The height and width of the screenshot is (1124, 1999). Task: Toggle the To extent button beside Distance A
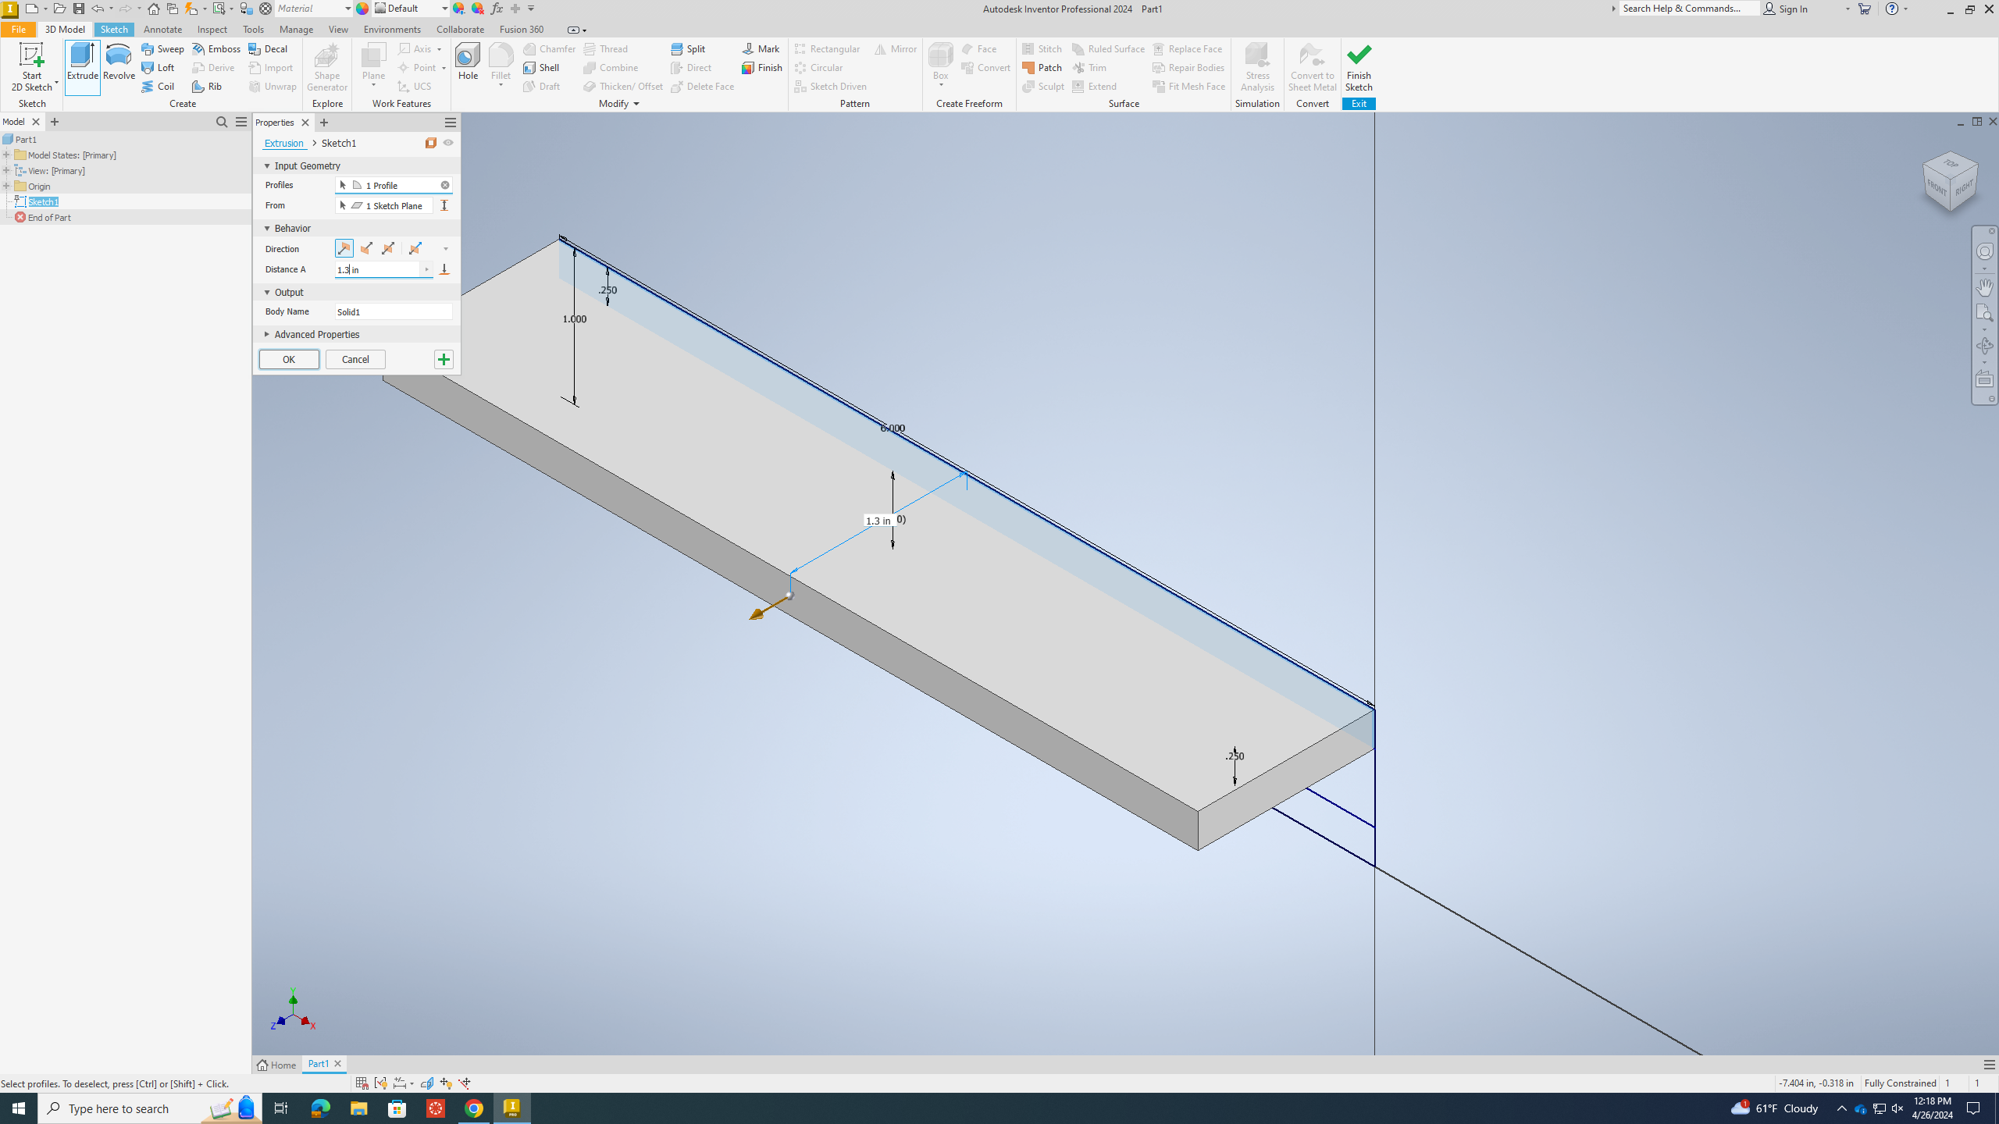[x=444, y=269]
